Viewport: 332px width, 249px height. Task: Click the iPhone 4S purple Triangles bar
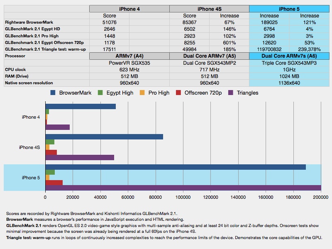[x=80, y=158]
